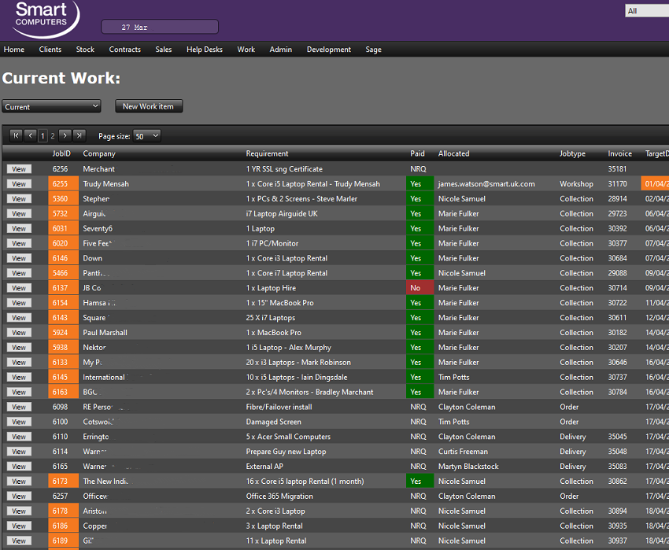Open the Sage menu

(x=373, y=50)
